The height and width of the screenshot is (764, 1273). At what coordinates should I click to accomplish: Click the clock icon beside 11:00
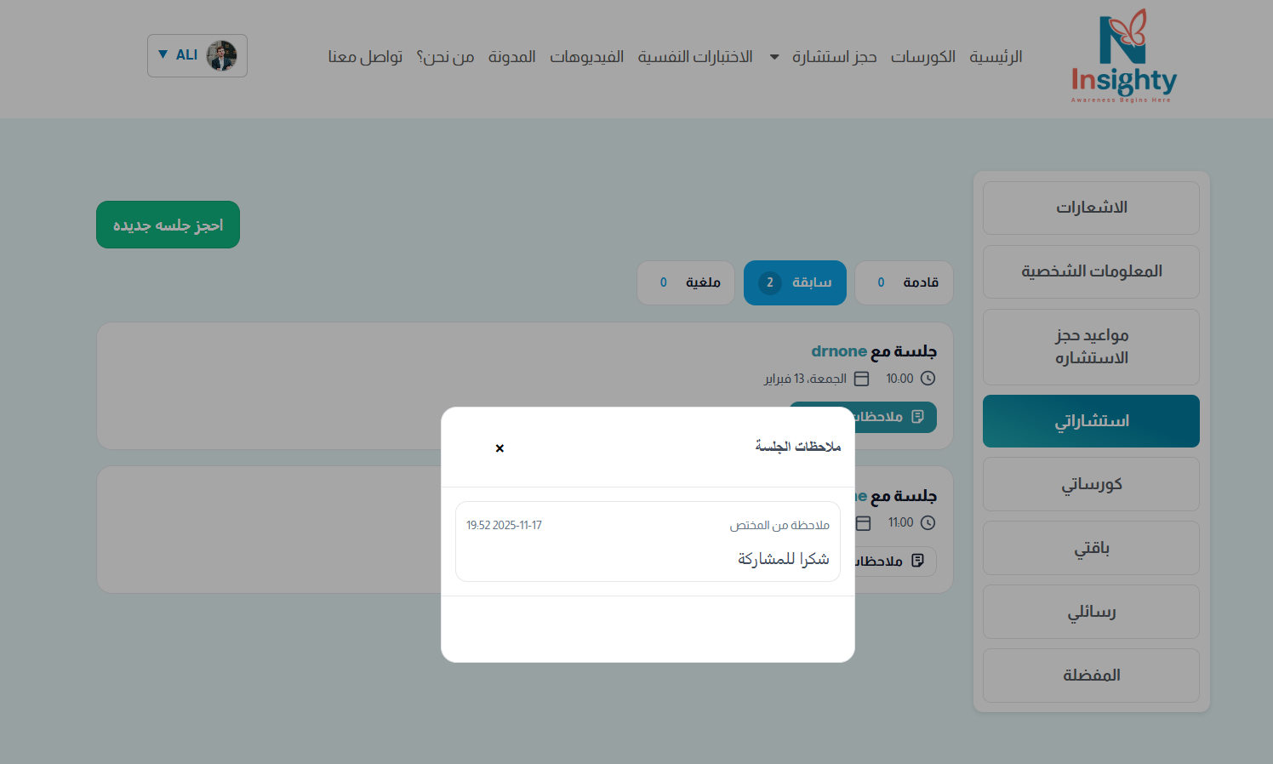(x=928, y=523)
